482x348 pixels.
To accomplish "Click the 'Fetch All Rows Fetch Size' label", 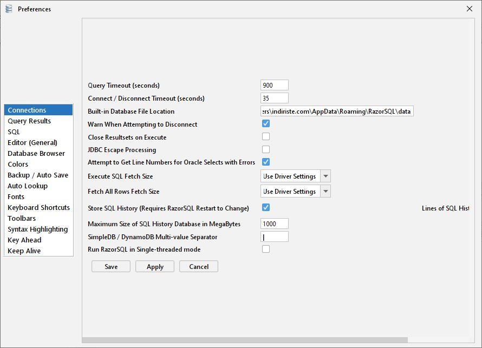I will click(123, 192).
